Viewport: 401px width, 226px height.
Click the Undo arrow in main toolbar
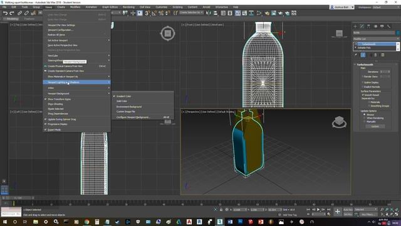tap(5, 13)
